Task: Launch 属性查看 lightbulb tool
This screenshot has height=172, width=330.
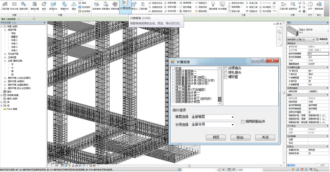Action: [213, 5]
